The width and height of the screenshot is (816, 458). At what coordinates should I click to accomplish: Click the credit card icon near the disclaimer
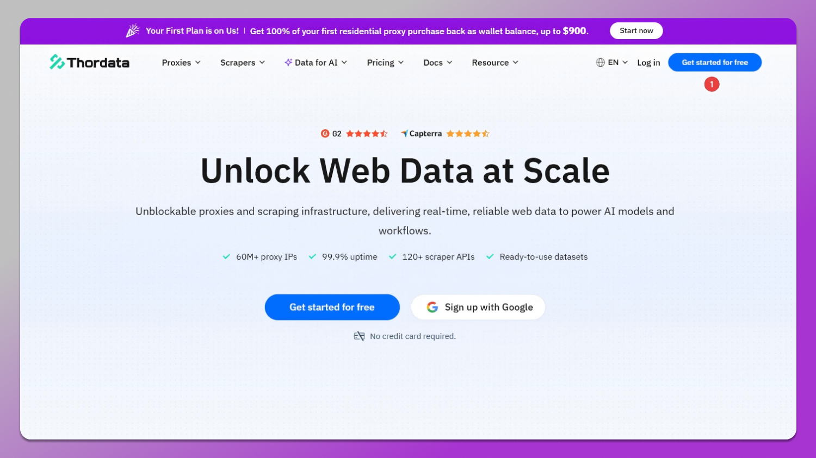click(360, 336)
